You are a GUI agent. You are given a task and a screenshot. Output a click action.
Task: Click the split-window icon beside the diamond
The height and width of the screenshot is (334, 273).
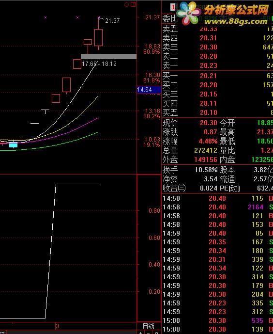133,4
